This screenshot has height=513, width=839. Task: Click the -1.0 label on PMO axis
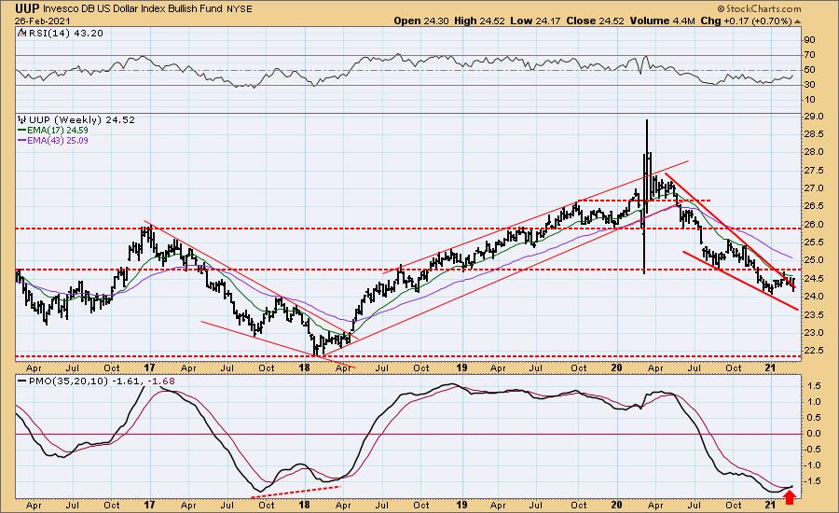point(813,465)
